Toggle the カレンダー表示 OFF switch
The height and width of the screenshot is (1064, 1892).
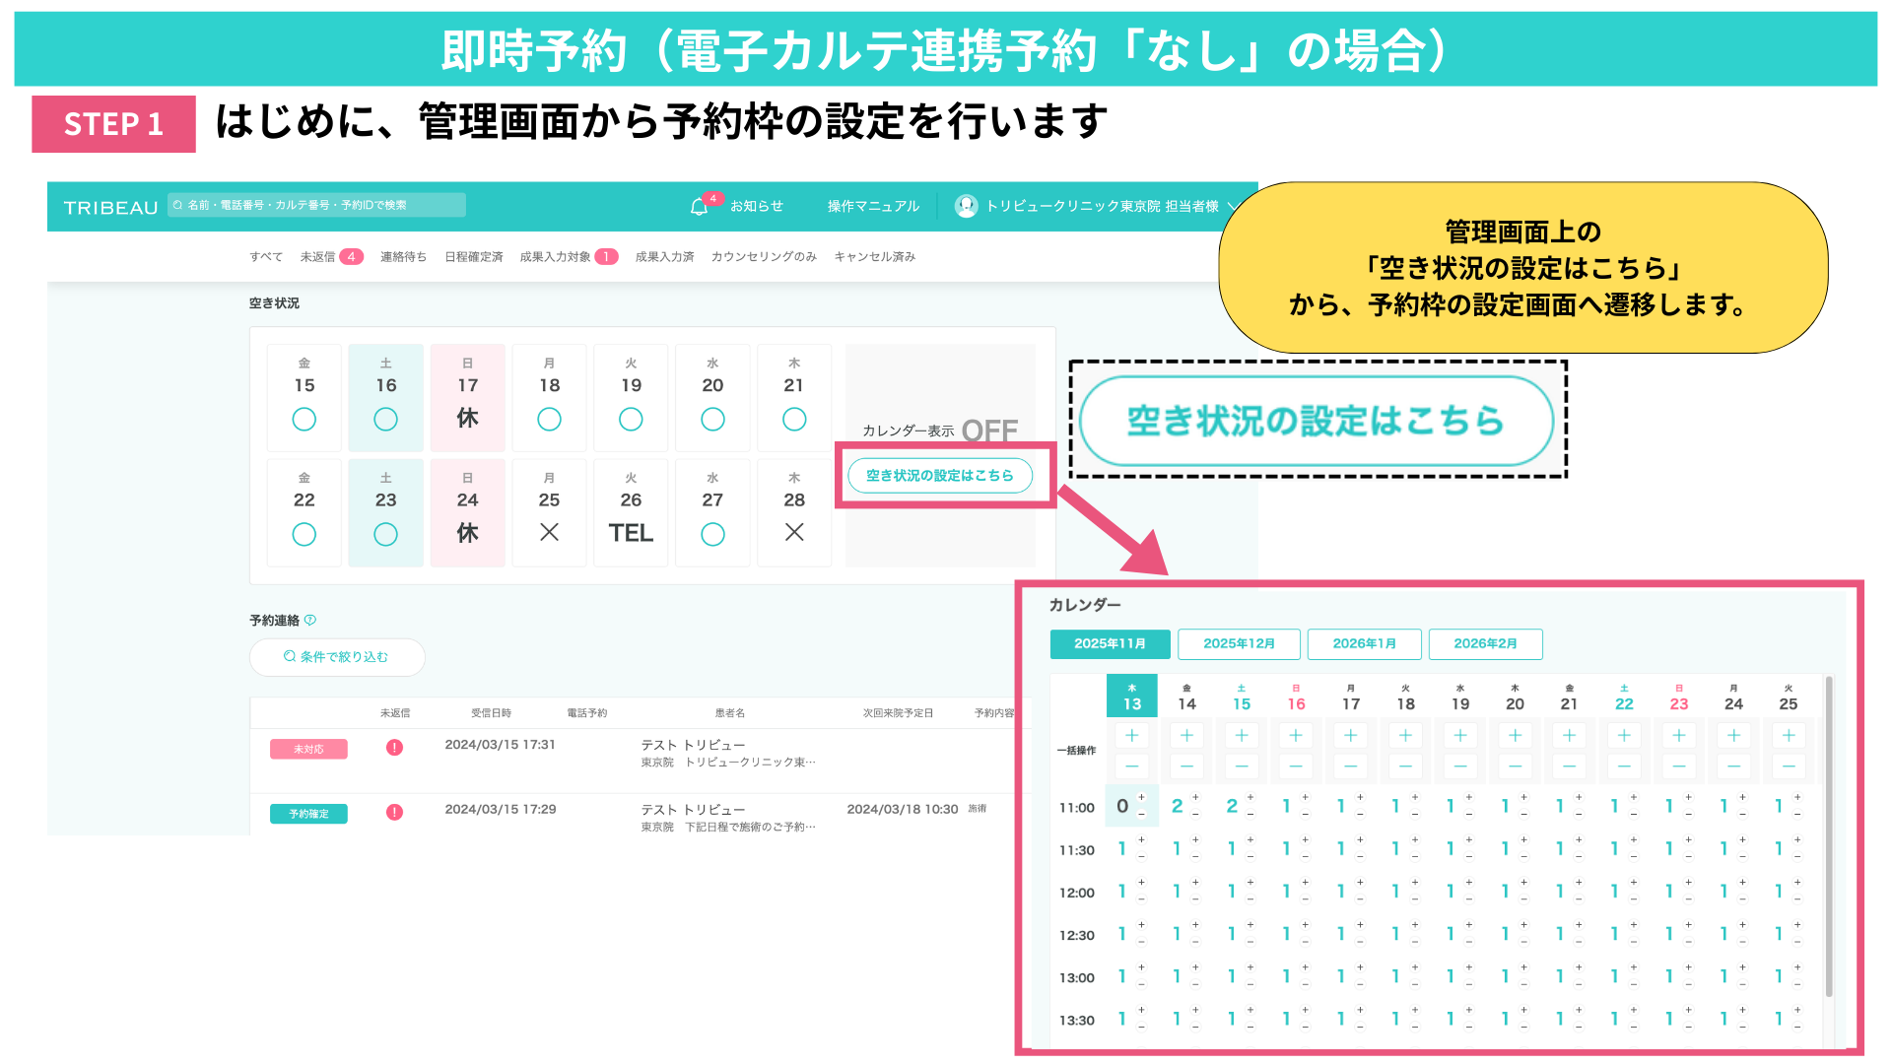[x=988, y=431]
